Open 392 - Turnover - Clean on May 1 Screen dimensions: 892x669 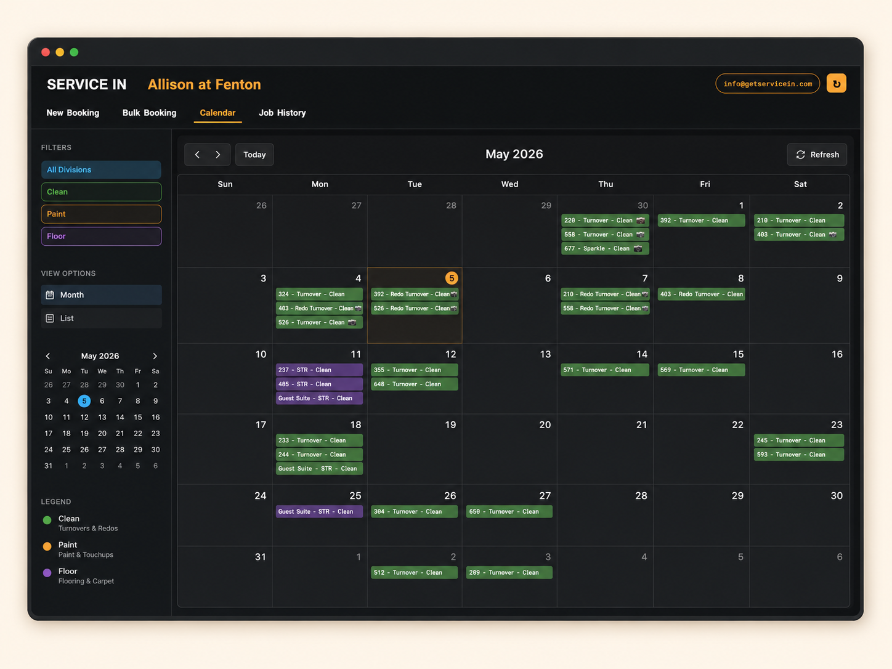(701, 221)
